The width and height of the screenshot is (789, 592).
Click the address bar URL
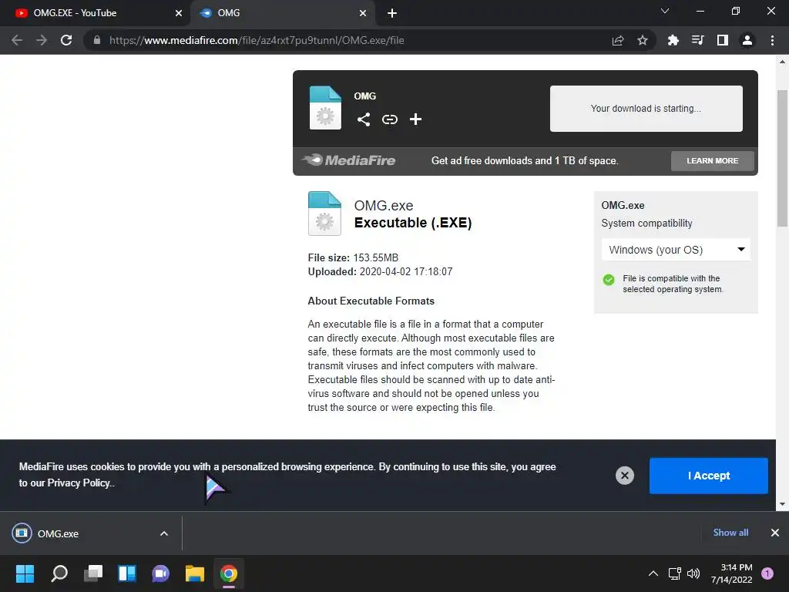(x=257, y=40)
